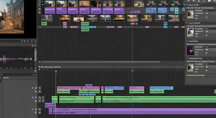Select the thumbnail in the first right-panel section

pyautogui.click(x=190, y=14)
